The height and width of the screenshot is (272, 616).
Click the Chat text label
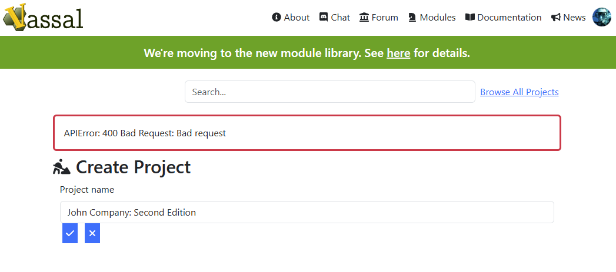pyautogui.click(x=340, y=17)
